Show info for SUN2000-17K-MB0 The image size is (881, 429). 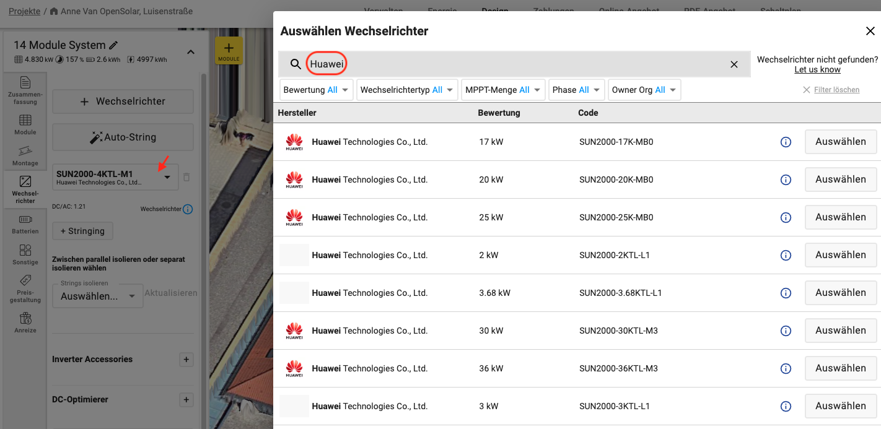[x=786, y=142]
